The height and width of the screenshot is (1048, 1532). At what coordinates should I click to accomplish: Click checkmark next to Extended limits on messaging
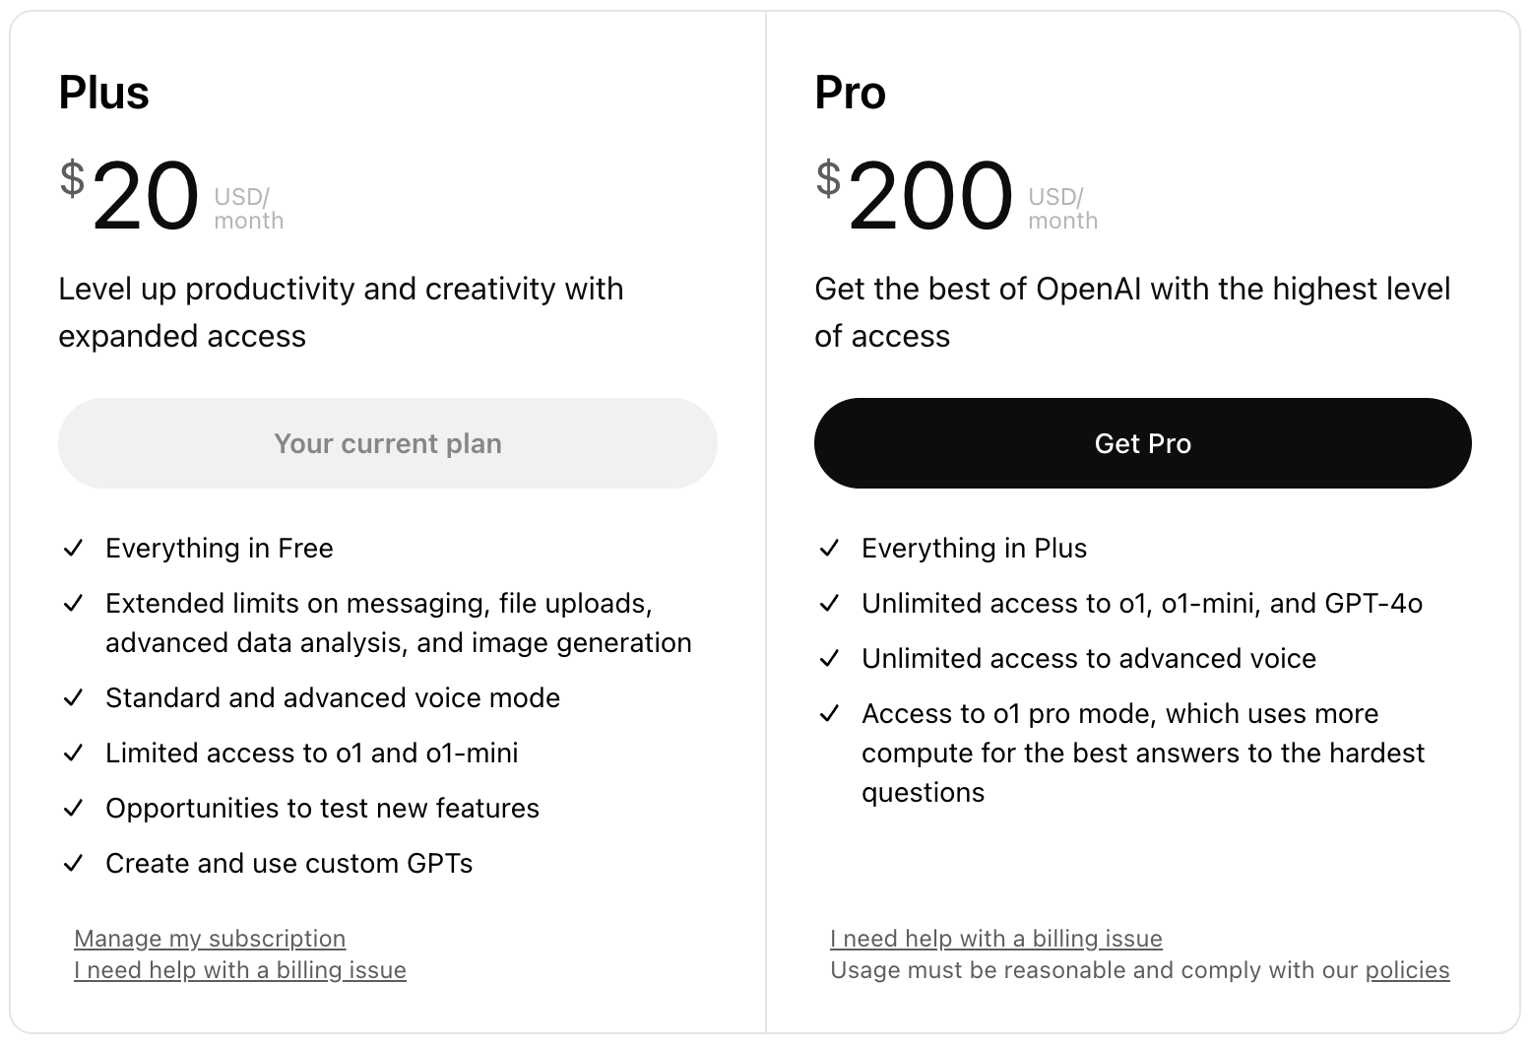[x=73, y=604]
